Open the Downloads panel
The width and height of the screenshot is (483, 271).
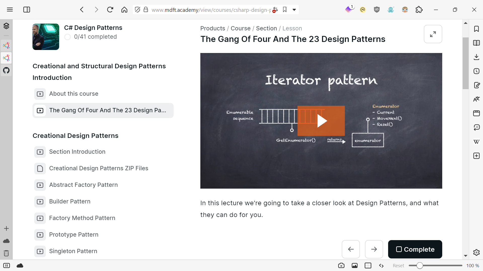[476, 57]
